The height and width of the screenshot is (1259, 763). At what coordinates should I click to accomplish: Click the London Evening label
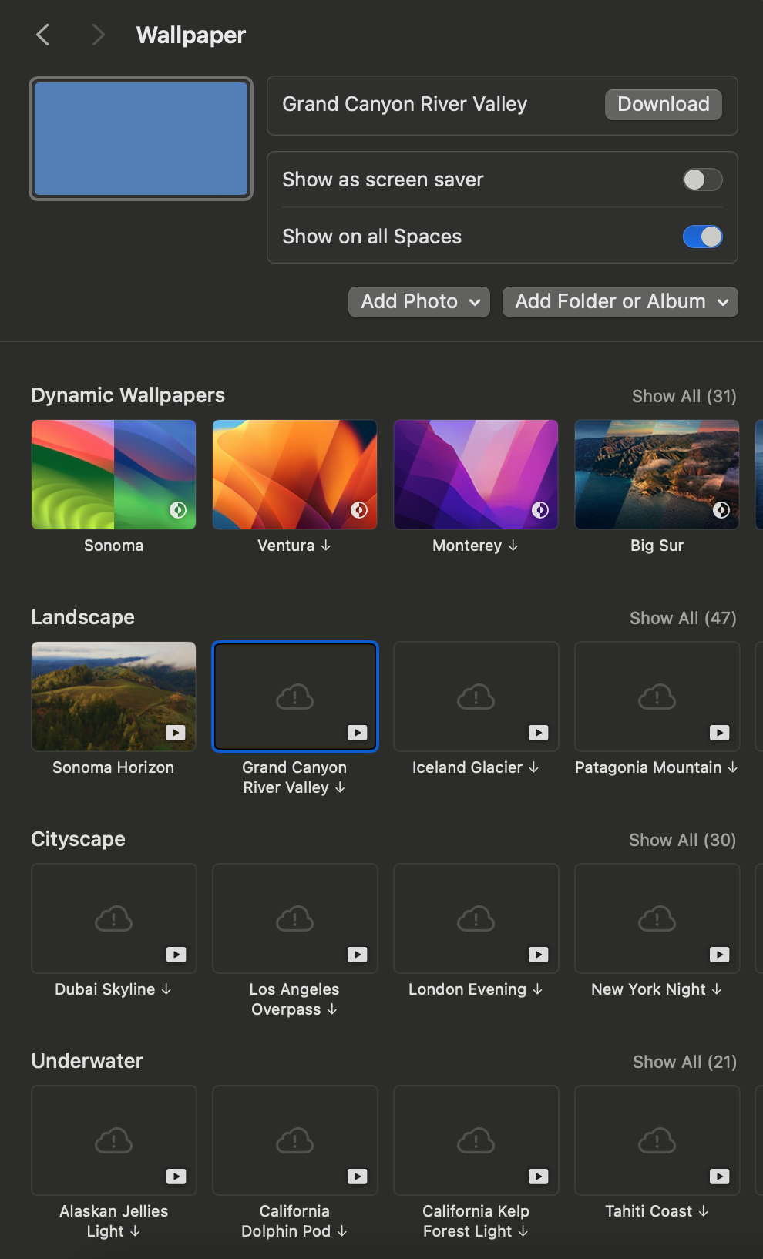[x=467, y=989]
